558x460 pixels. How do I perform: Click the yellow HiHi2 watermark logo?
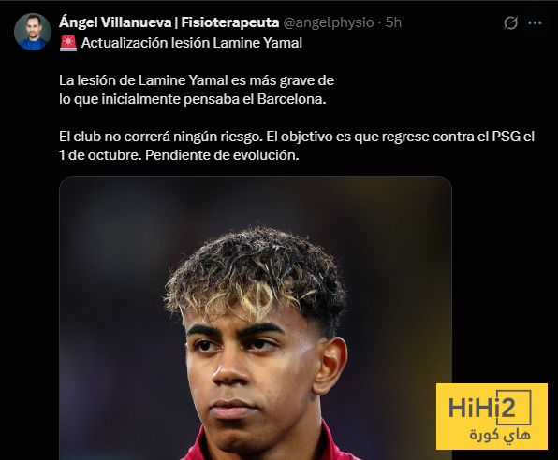[x=492, y=416]
